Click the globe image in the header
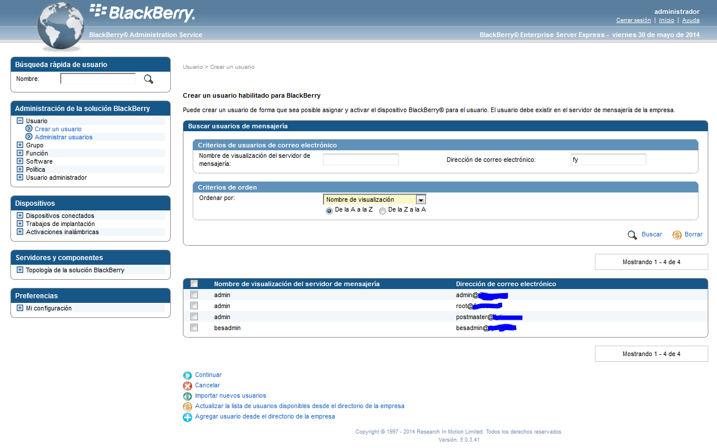This screenshot has width=717, height=448. tap(61, 27)
